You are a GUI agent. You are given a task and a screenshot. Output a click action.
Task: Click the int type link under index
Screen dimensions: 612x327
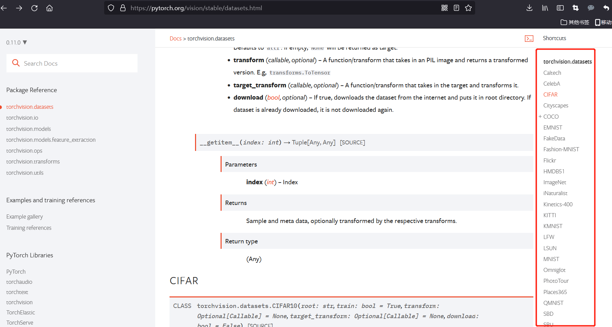pyautogui.click(x=270, y=182)
